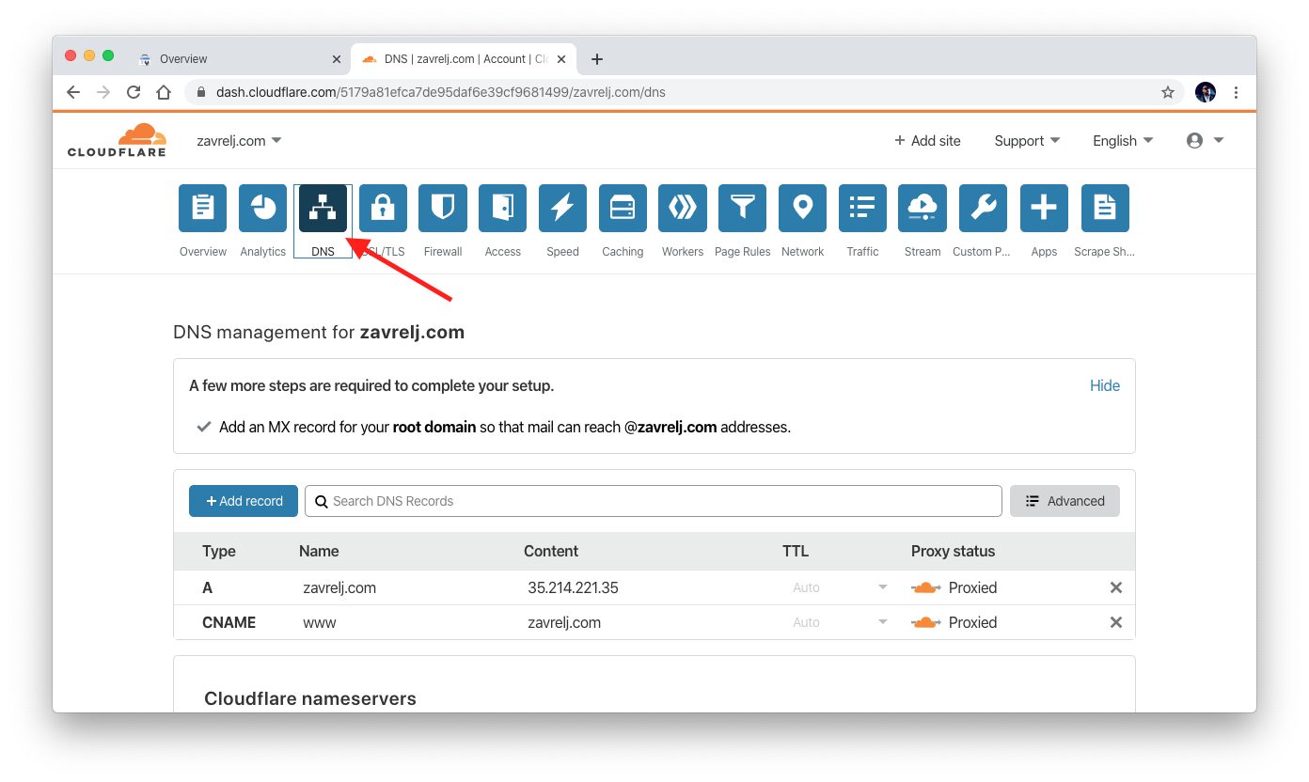
Task: Open the Analytics section icon
Action: 263,208
